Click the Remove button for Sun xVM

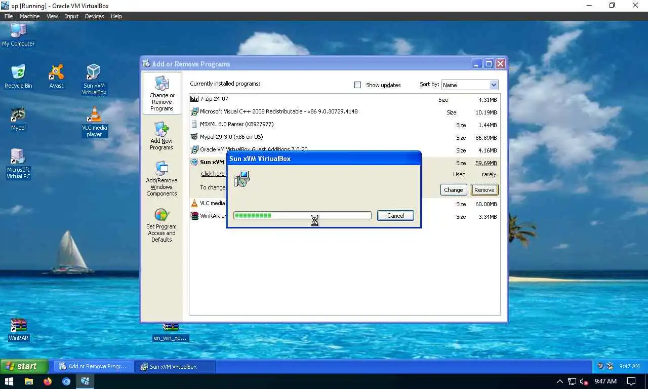pos(484,190)
